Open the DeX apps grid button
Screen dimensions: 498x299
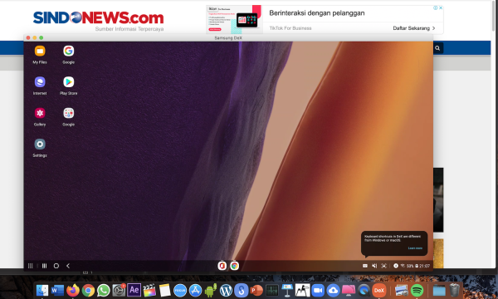pyautogui.click(x=30, y=266)
